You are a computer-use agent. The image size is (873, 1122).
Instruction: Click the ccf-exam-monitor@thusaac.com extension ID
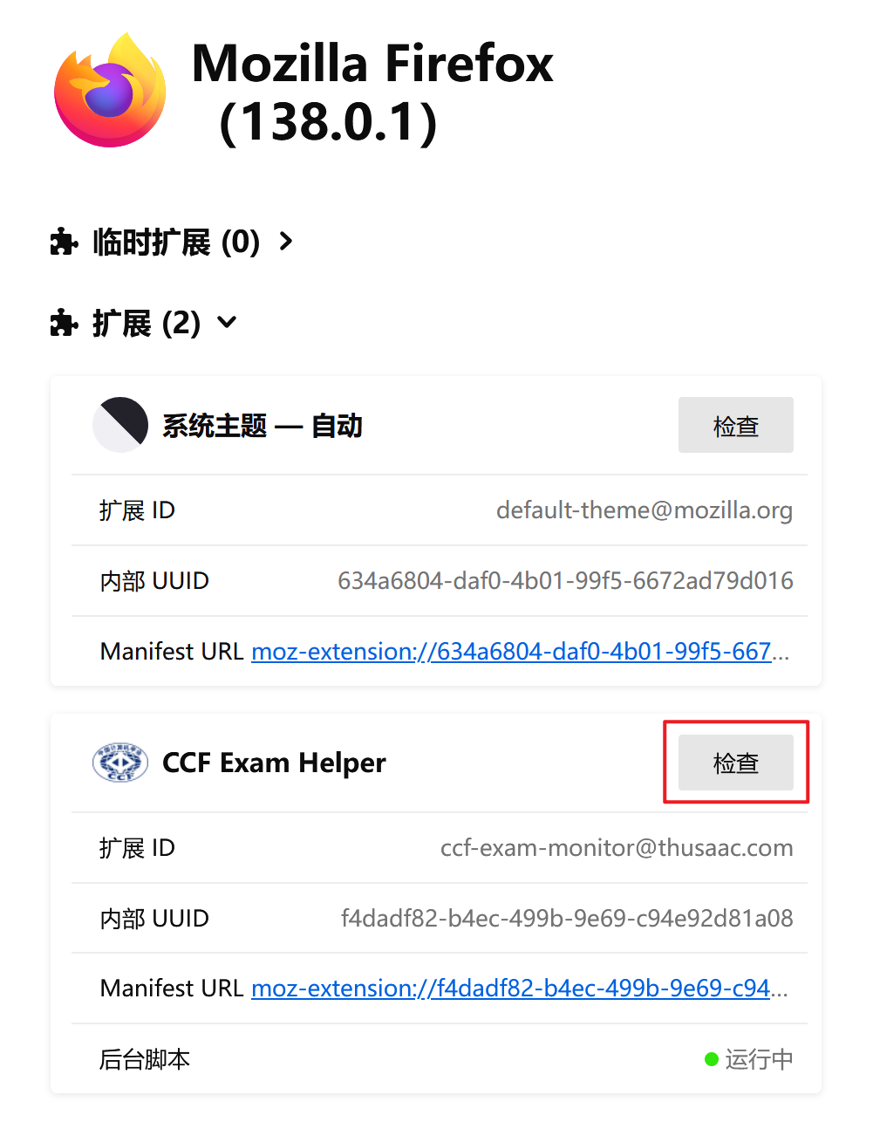[x=617, y=848]
